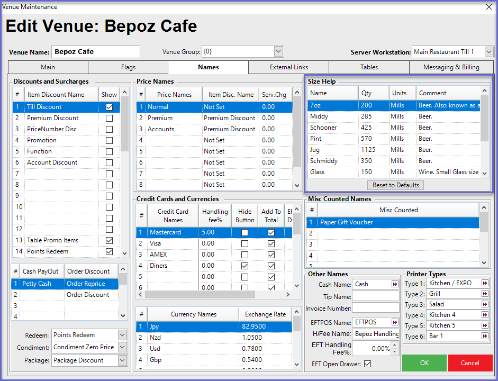Disable the EFT Open Drawer checkbox
498x381 pixels.
[x=368, y=364]
